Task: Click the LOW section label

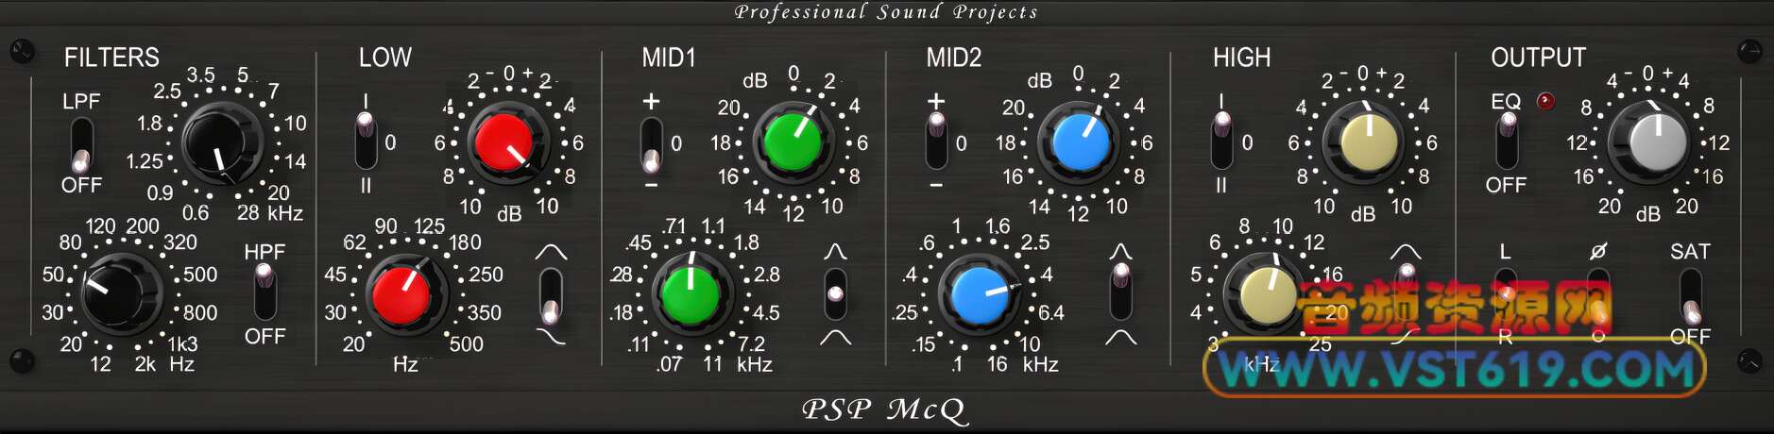Action: [385, 58]
